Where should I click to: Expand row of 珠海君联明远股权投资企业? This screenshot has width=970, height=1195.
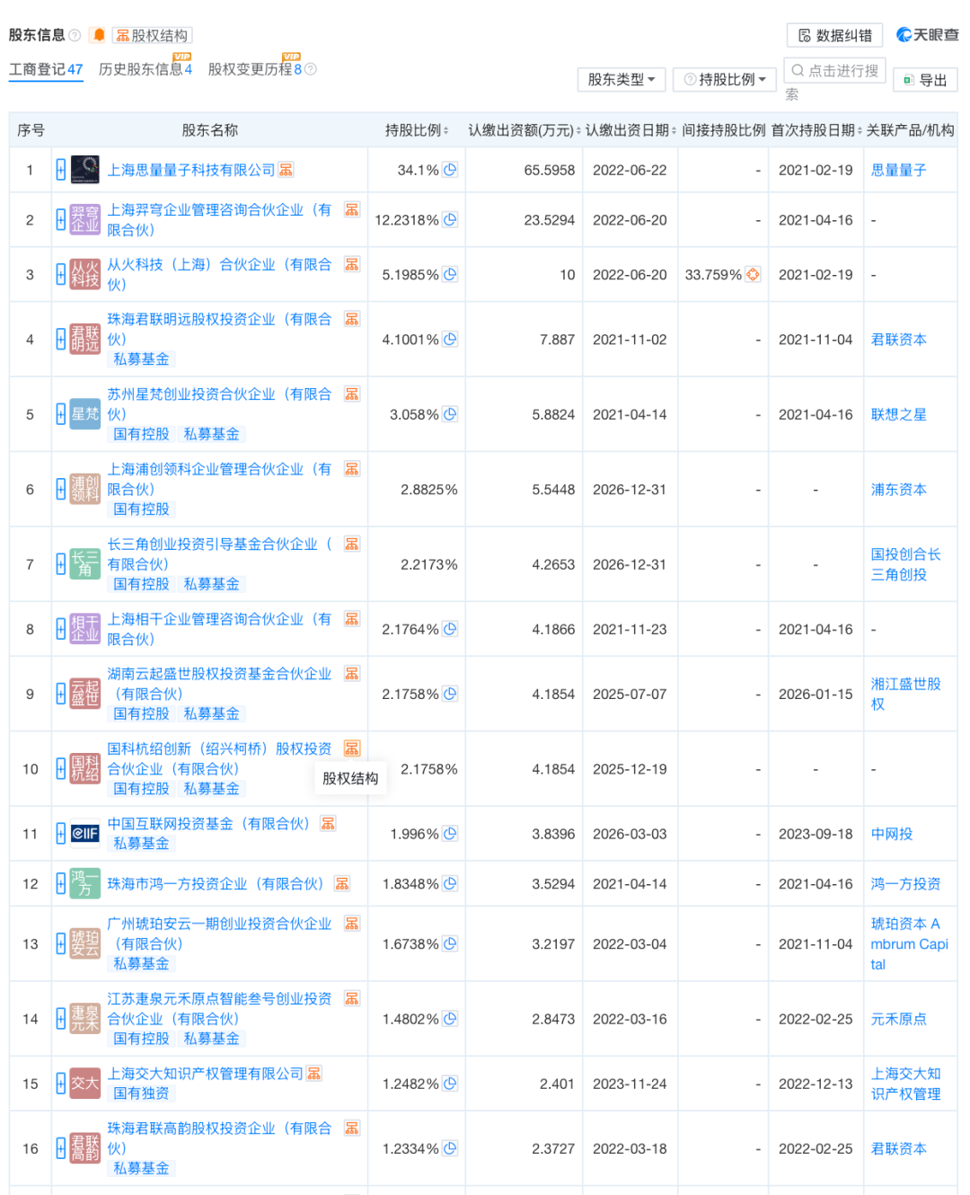tap(60, 339)
